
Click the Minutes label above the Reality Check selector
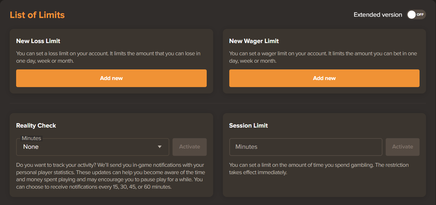pos(31,138)
